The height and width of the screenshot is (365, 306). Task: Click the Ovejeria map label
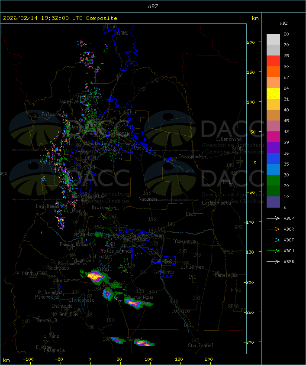click(x=185, y=241)
